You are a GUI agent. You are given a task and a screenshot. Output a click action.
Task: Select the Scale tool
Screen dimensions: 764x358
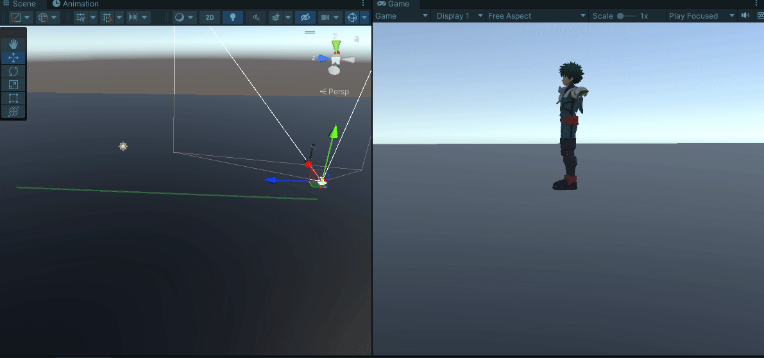point(13,85)
